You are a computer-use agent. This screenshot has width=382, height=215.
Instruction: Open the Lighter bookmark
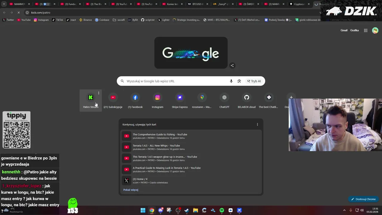164,20
